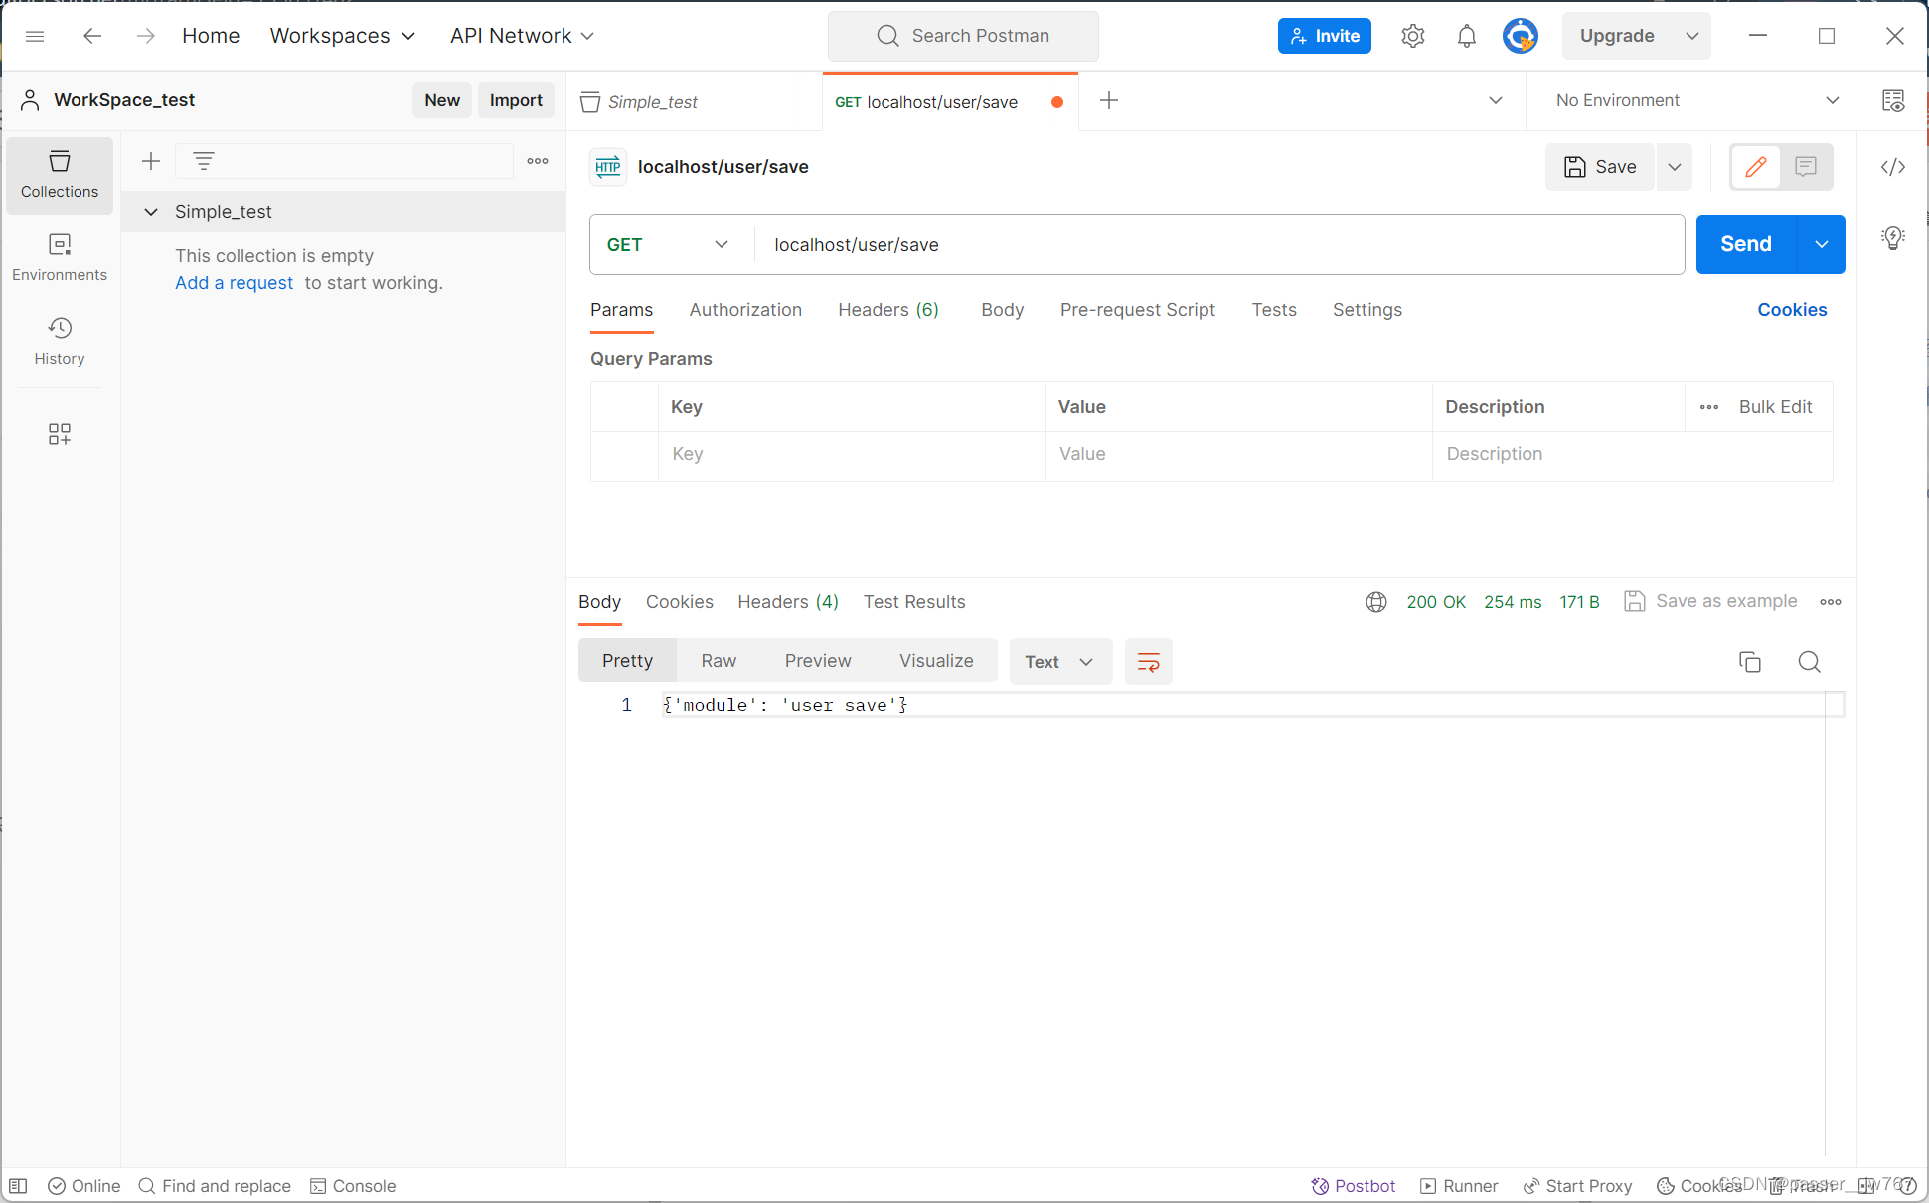Screen dimensions: 1929x1203
Task: Click the Add a request link
Action: [233, 283]
